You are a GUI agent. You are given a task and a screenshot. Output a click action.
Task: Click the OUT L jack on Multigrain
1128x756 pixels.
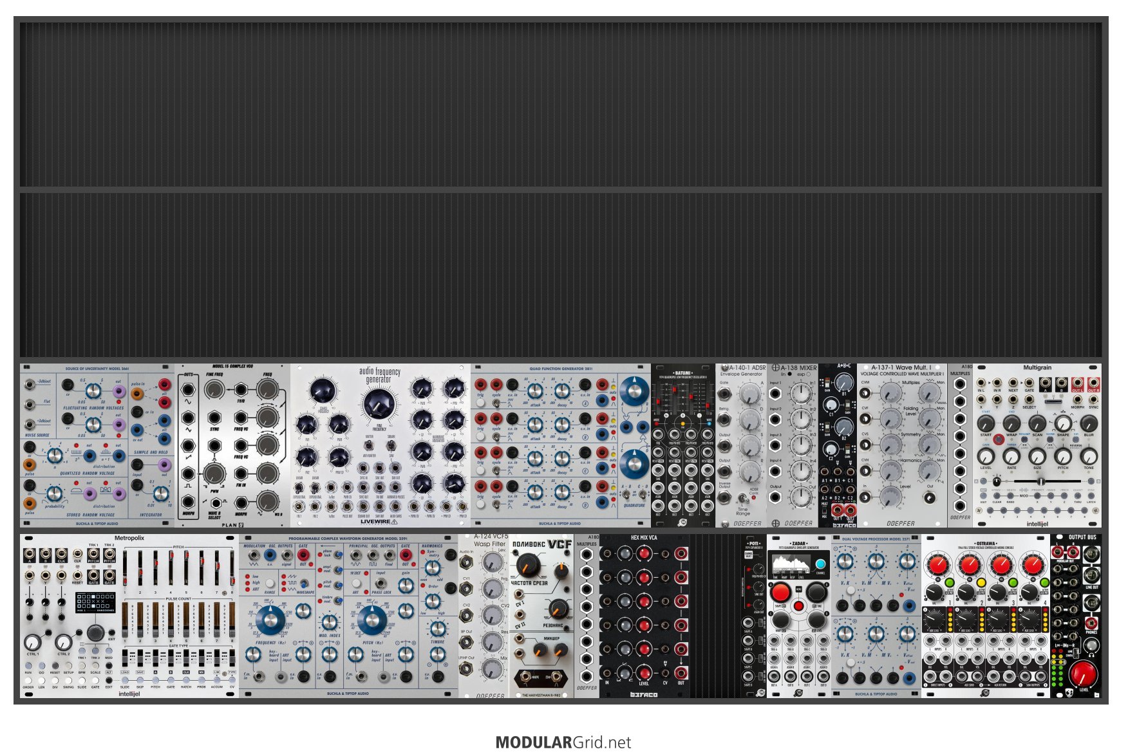(x=1077, y=383)
